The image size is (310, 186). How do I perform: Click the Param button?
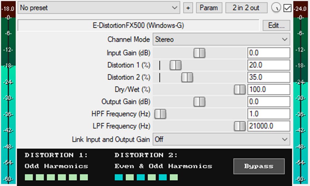click(209, 8)
